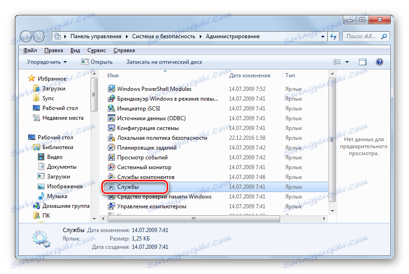Screen dimensions: 409x274
Task: Click the Службы gear icon in list
Action: tap(112, 187)
